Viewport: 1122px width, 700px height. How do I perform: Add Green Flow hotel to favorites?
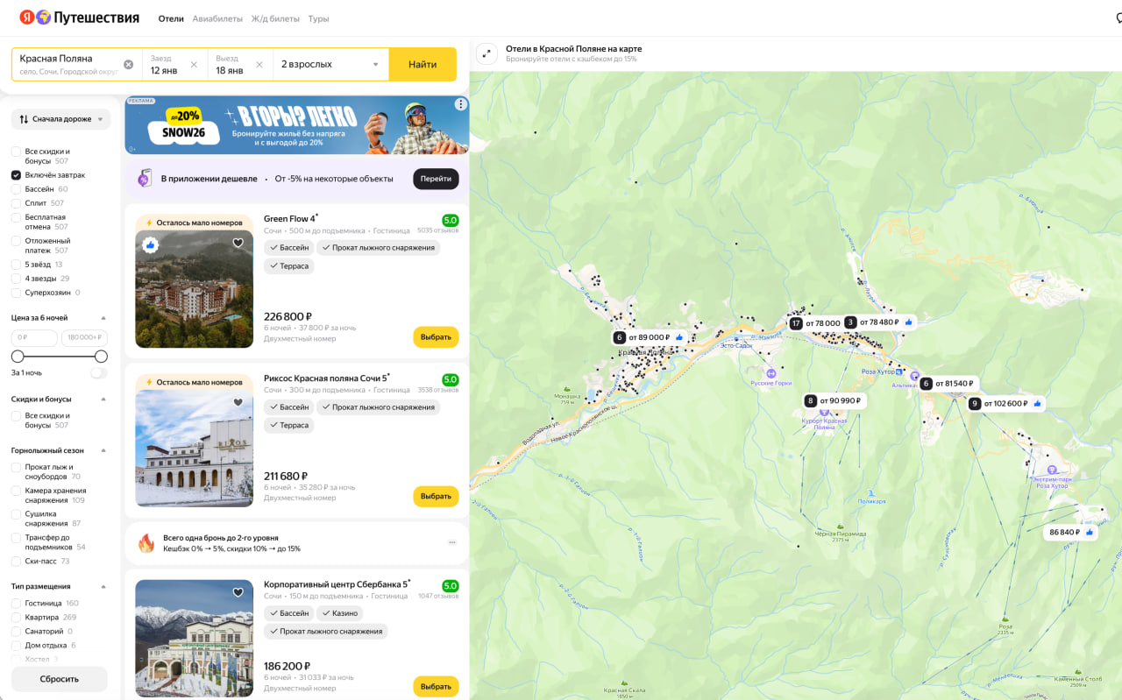click(238, 244)
